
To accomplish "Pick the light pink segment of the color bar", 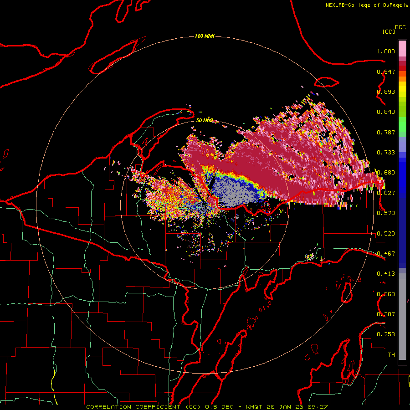I will 402,48.
